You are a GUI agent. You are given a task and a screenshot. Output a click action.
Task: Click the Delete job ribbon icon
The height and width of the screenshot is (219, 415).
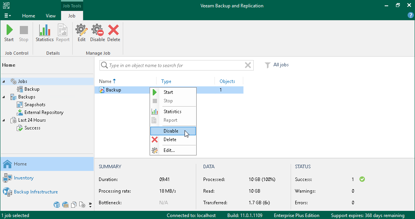113,30
